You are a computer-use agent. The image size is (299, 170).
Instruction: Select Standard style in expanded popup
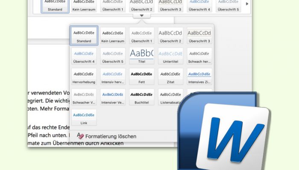coord(84,36)
